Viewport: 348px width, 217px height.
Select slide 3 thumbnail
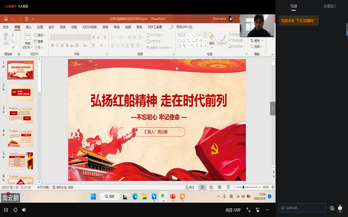pyautogui.click(x=21, y=116)
